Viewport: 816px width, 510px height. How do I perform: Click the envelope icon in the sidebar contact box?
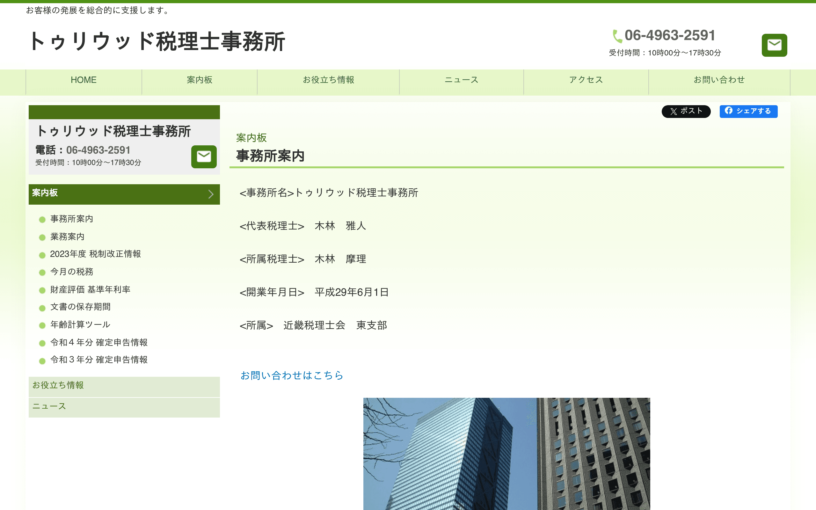204,156
